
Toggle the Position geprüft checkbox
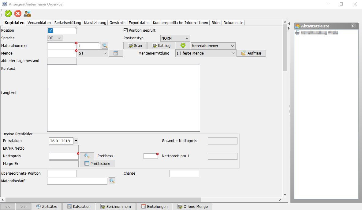[x=125, y=30]
